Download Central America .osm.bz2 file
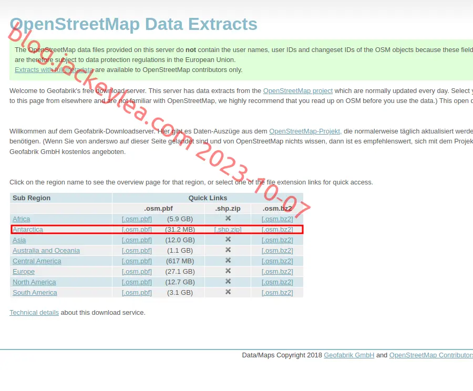This screenshot has height=391, width=473. (x=277, y=261)
